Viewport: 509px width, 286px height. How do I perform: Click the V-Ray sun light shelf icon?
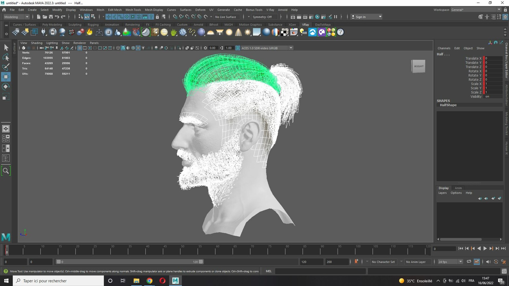(x=248, y=32)
